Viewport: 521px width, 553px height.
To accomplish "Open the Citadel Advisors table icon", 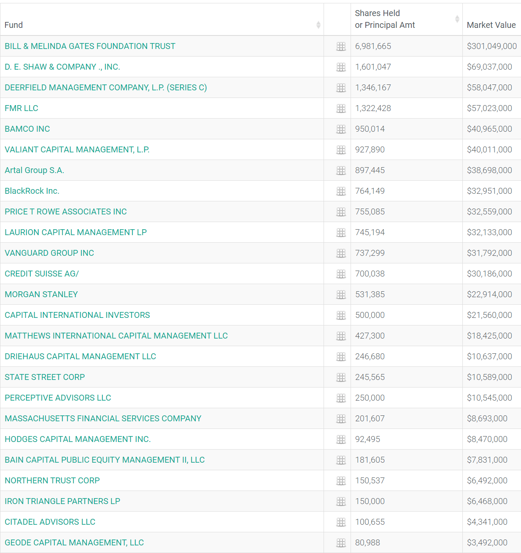I will point(341,522).
